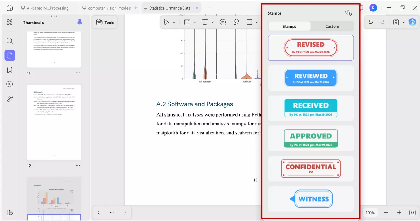The width and height of the screenshot is (420, 221).
Task: Click the 1:1 actual size icon
Action: (x=413, y=212)
